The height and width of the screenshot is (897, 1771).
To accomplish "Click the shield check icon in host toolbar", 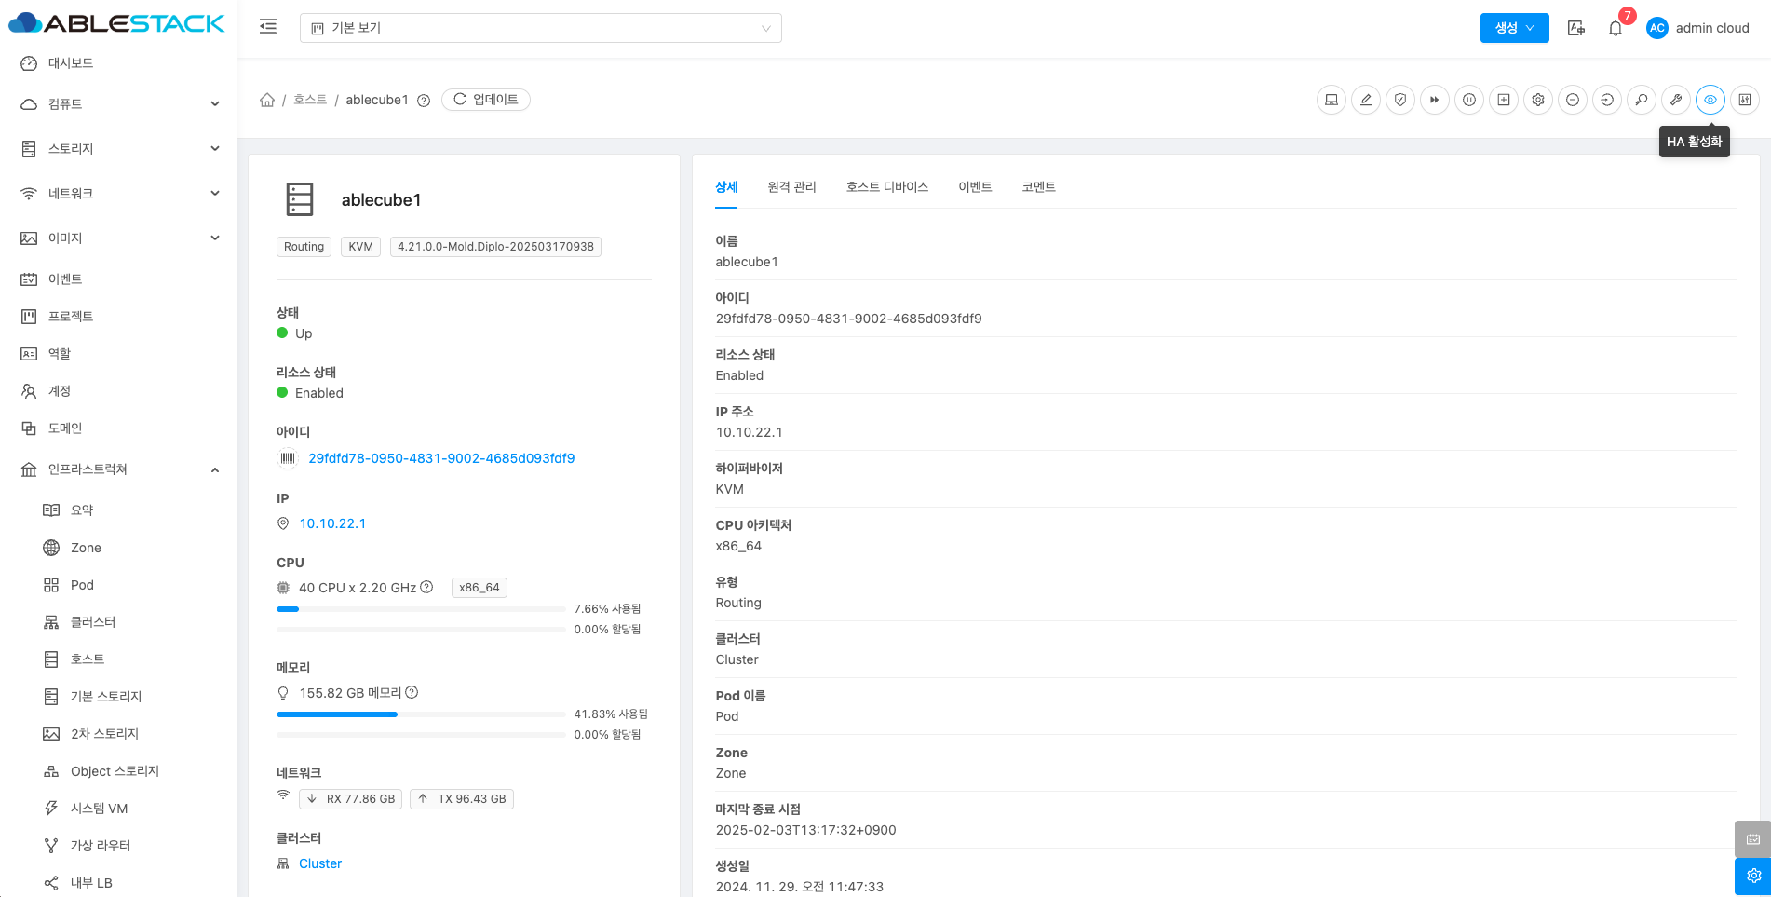I will click(x=1400, y=100).
